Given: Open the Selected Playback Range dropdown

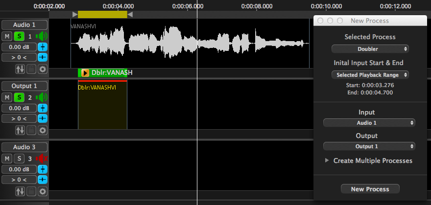Looking at the screenshot, I should (370, 75).
